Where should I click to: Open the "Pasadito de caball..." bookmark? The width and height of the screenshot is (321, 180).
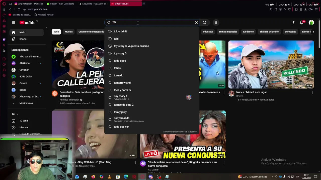[x=20, y=15]
